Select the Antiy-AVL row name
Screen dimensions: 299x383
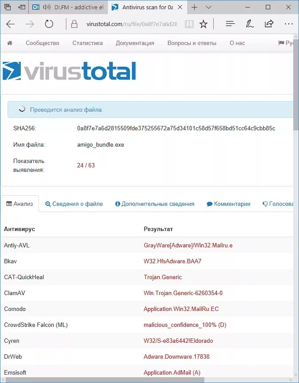click(x=17, y=245)
